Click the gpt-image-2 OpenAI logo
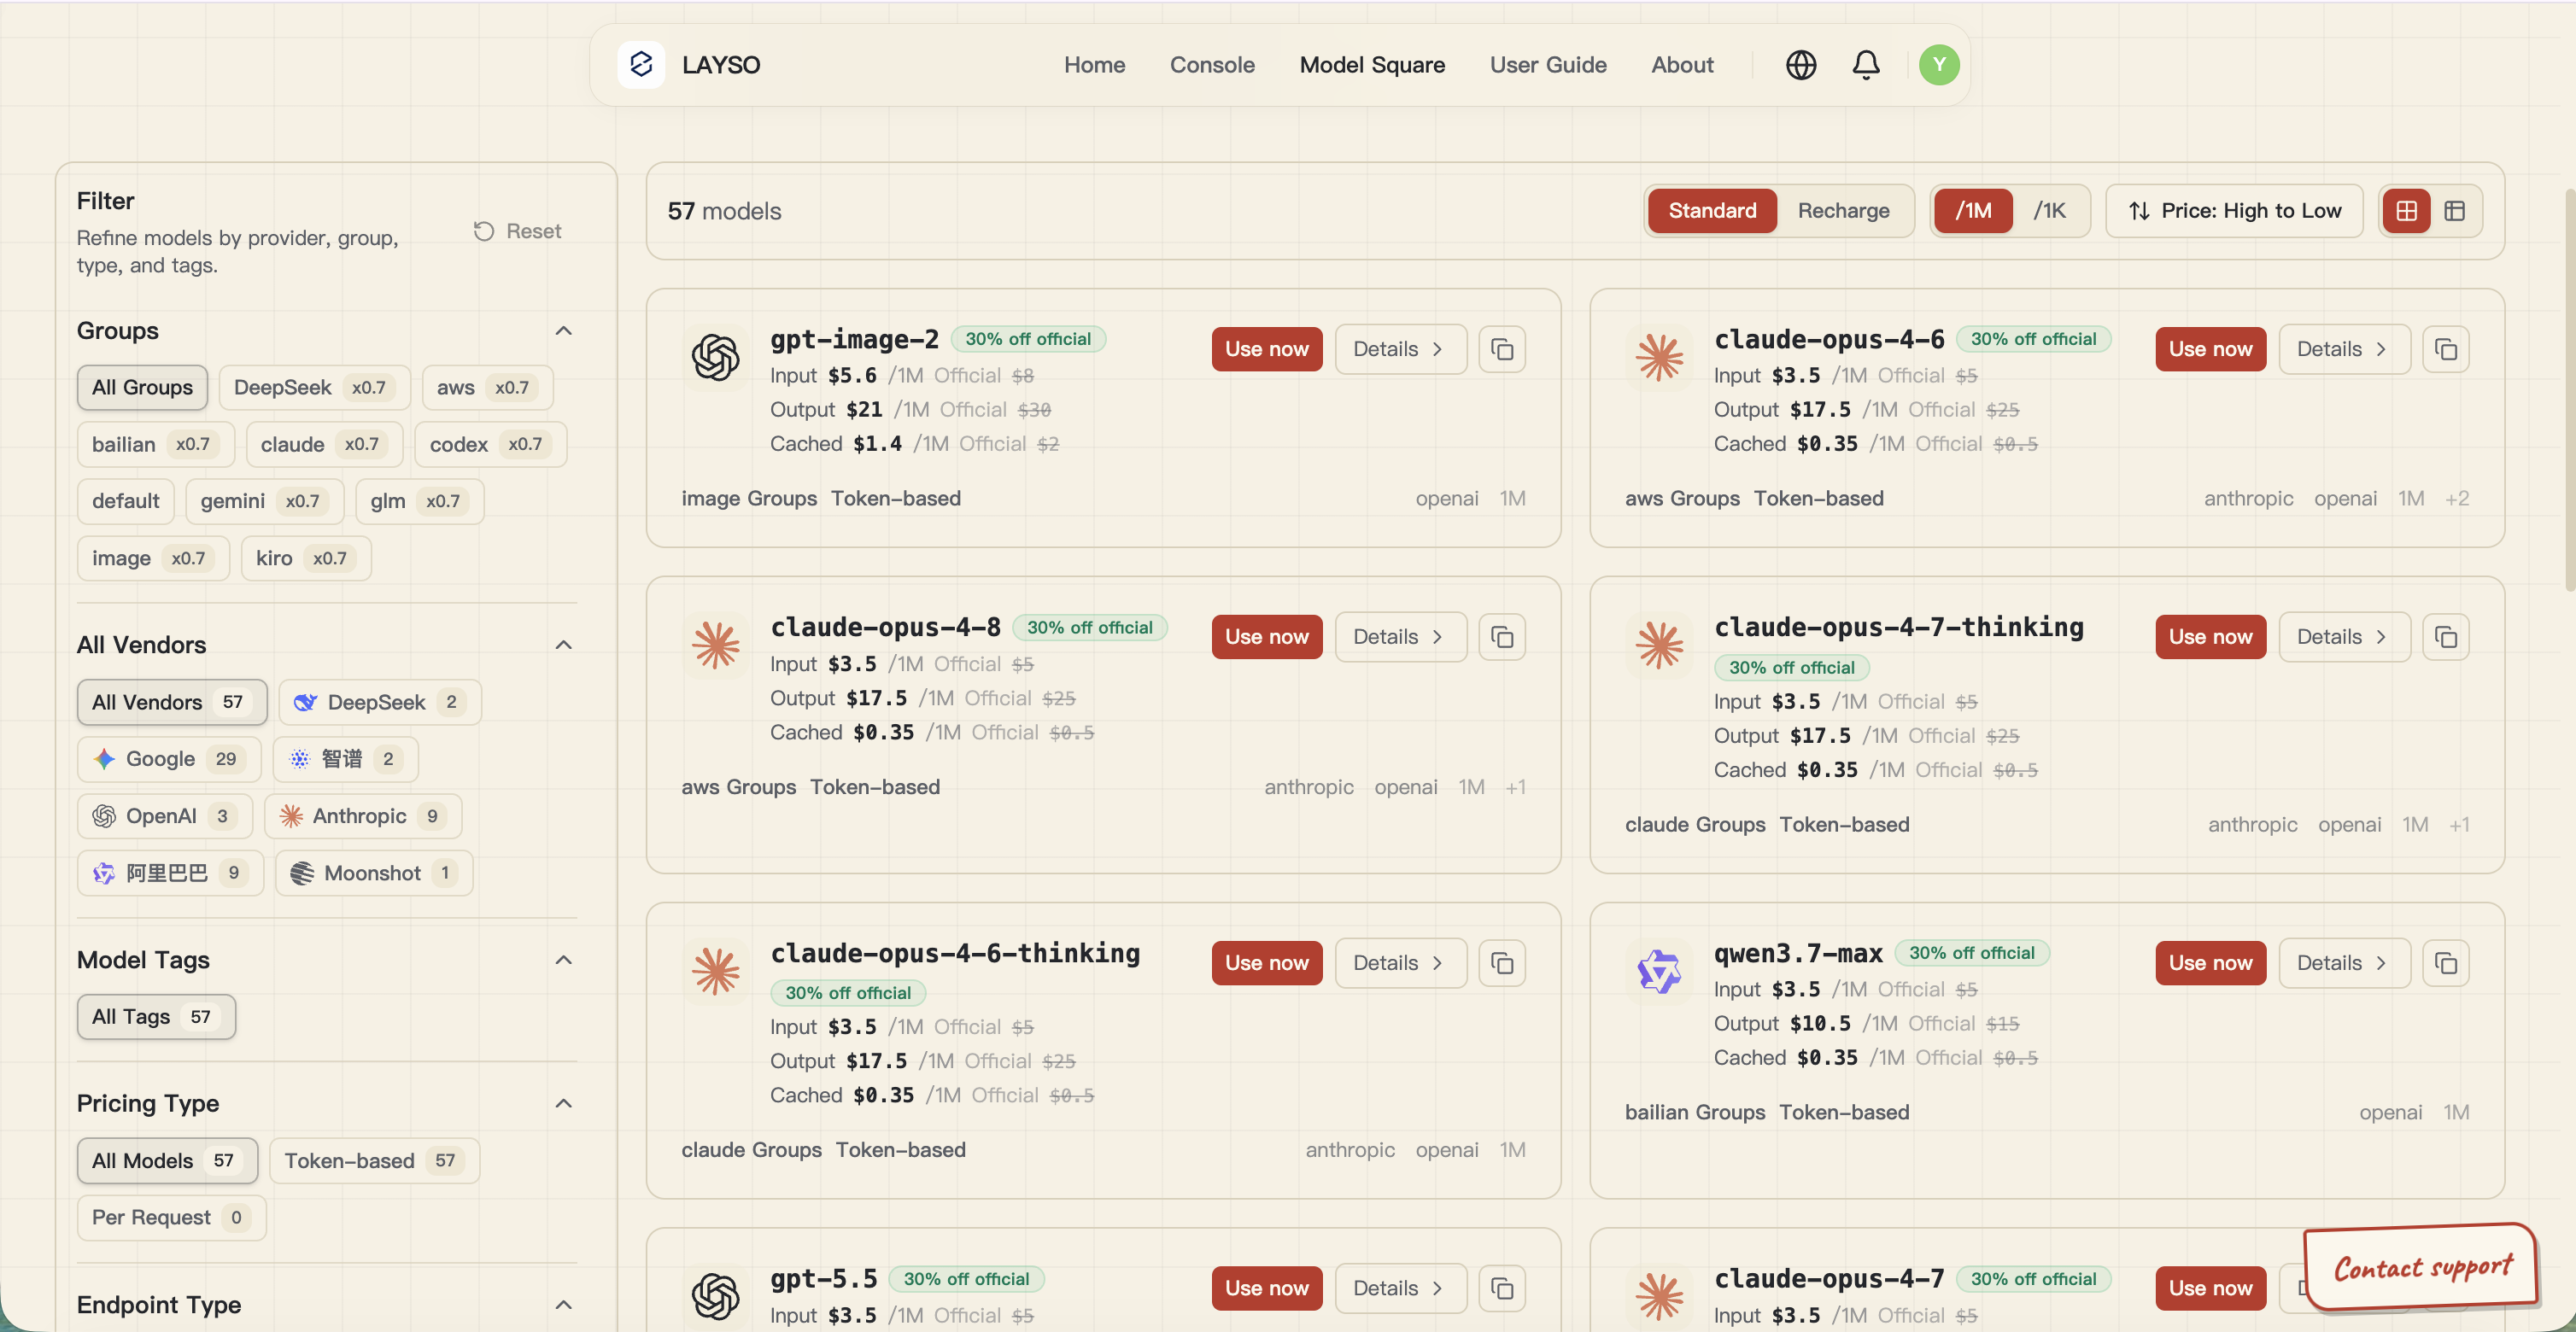 [716, 357]
